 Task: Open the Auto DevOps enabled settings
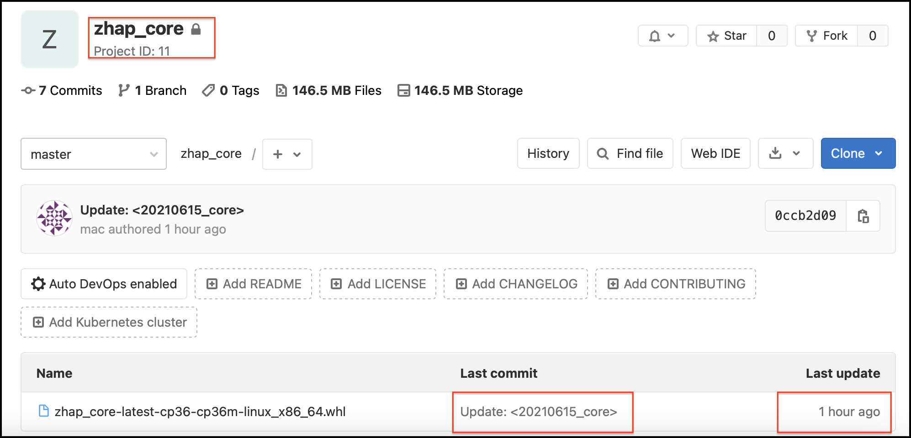(x=104, y=284)
